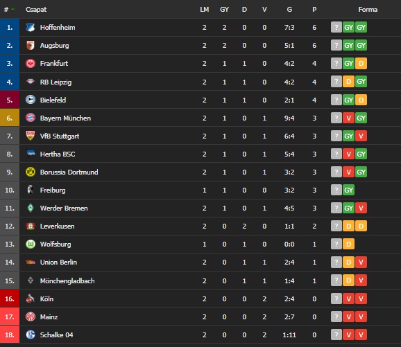Click the gray ? form badge for Freiburg
Image resolution: width=401 pixels, height=347 pixels.
pos(336,190)
